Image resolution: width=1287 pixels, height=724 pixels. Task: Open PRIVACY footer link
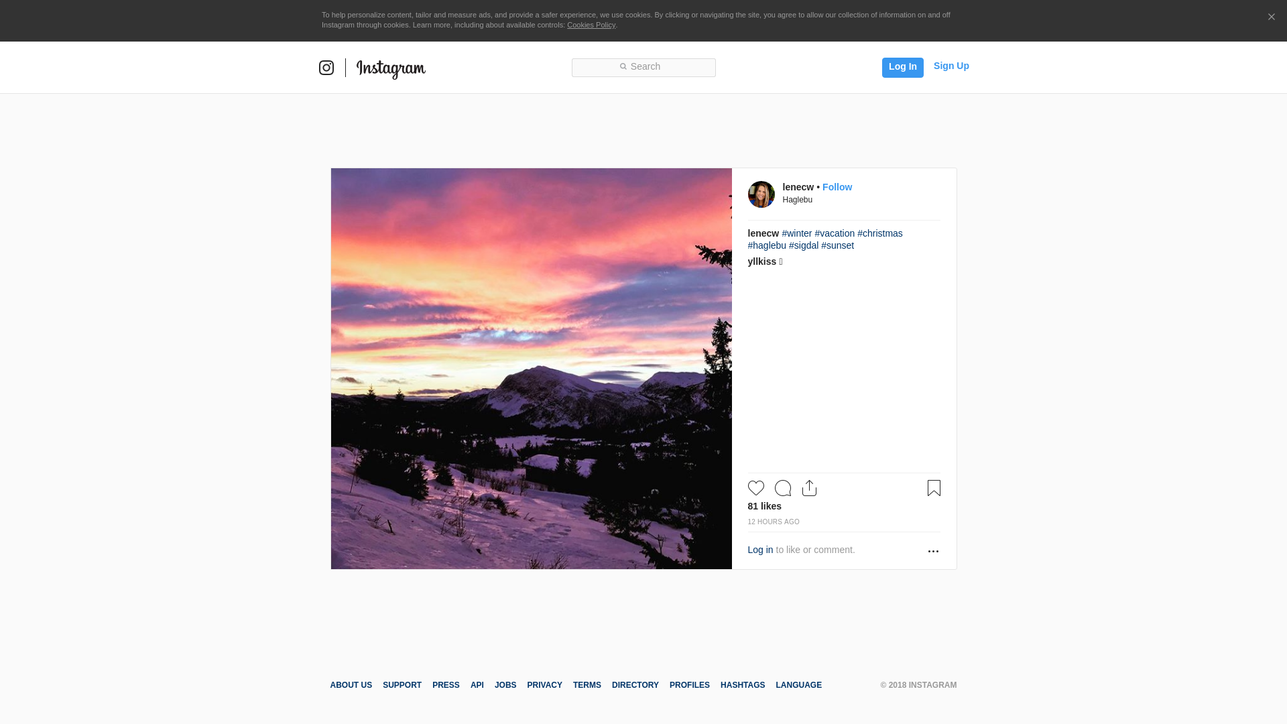point(544,685)
